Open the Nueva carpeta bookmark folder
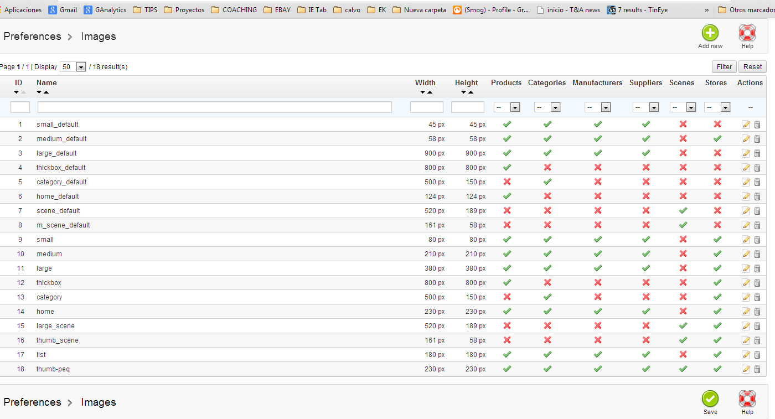Viewport: 775px width, 419px height. coord(419,10)
